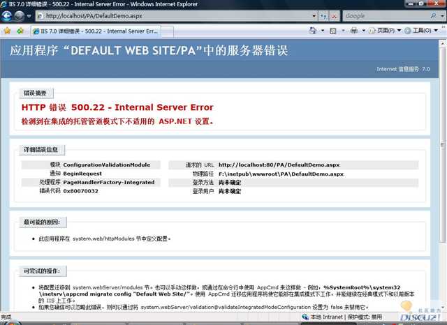Click the validateIntegratedModeConfiguration bullet text

click(203, 307)
